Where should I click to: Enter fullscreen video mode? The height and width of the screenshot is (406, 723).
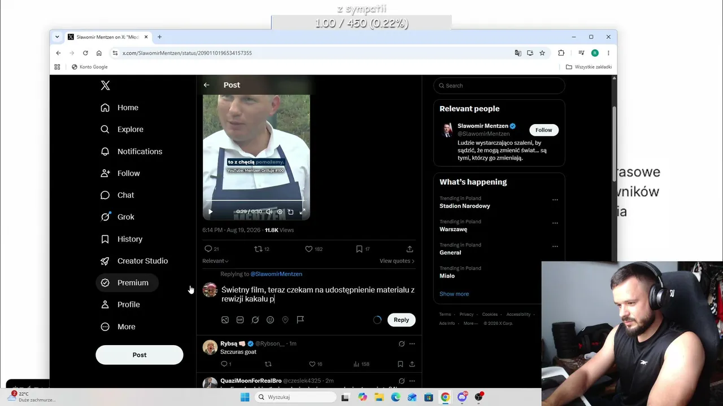[302, 212]
